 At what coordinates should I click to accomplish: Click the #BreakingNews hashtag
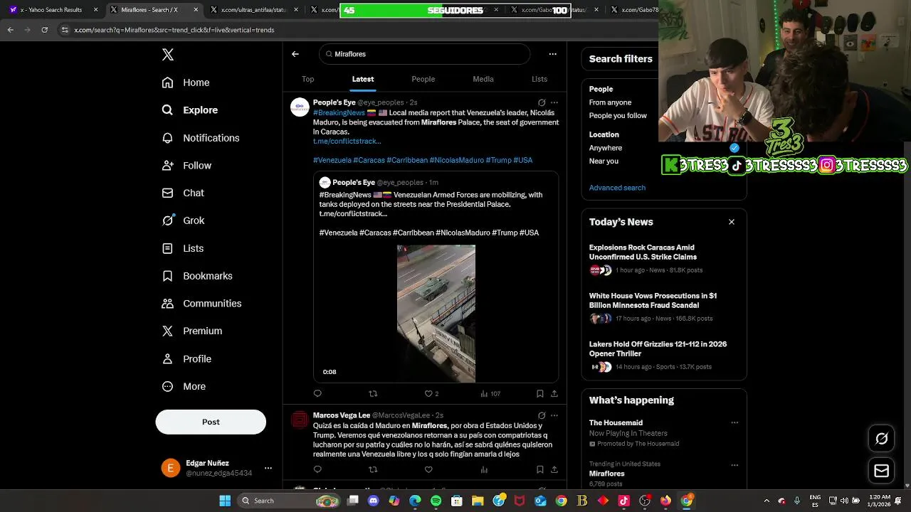pos(339,112)
